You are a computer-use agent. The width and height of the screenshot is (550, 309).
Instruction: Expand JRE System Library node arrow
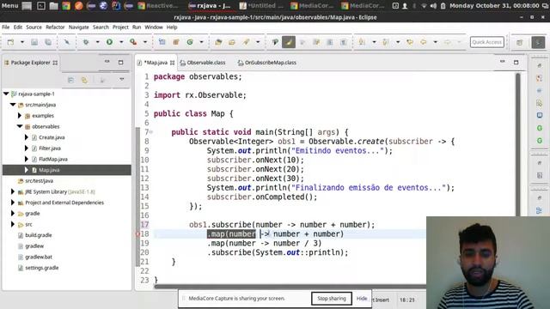[x=13, y=191]
